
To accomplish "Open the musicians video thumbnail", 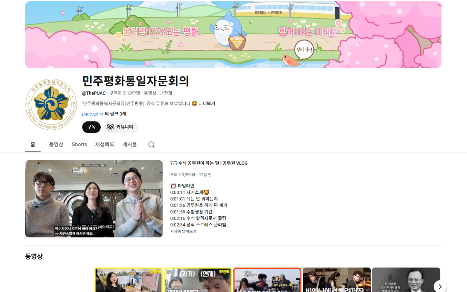I will click(337, 280).
